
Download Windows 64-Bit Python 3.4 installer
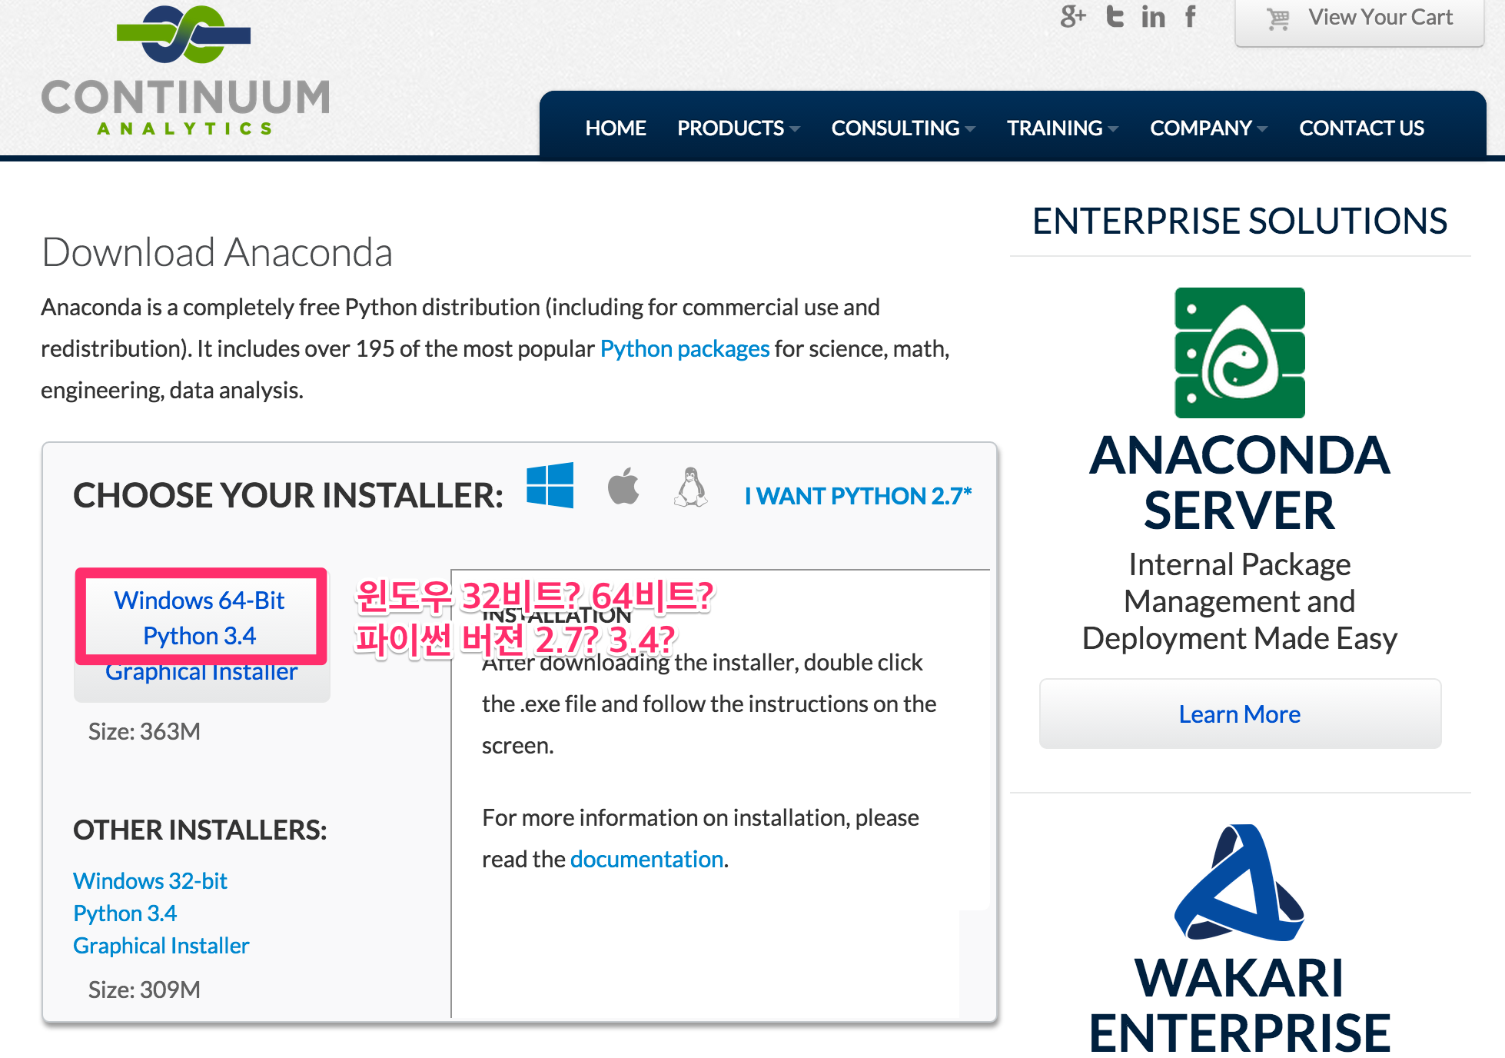point(201,635)
